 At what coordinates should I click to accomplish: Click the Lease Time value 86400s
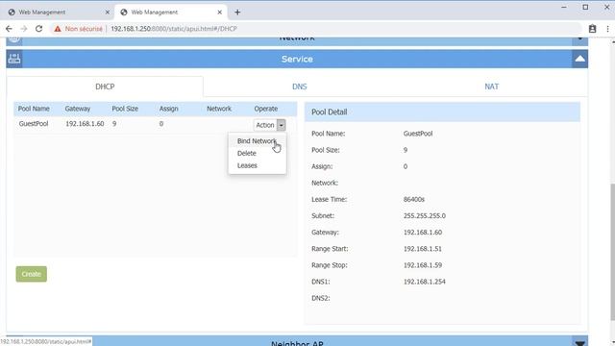pyautogui.click(x=414, y=199)
